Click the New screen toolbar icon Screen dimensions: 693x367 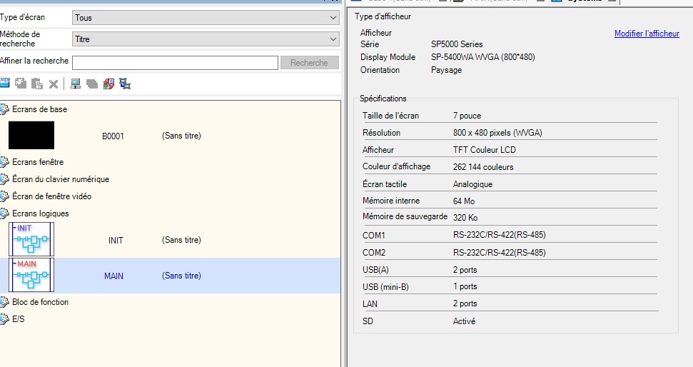[6, 84]
